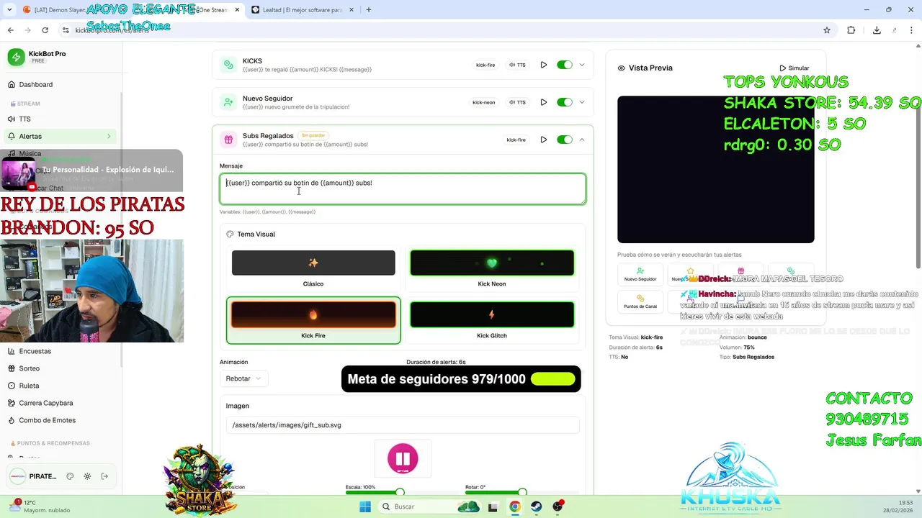Screen dimensions: 922x518
Task: Open Carrera Capybara in the sidebar
Action: pyautogui.click(x=46, y=403)
